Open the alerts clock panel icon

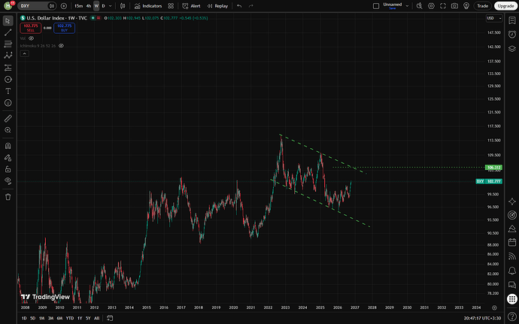tap(512, 35)
